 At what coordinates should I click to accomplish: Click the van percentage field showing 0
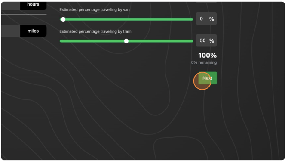pyautogui.click(x=206, y=19)
